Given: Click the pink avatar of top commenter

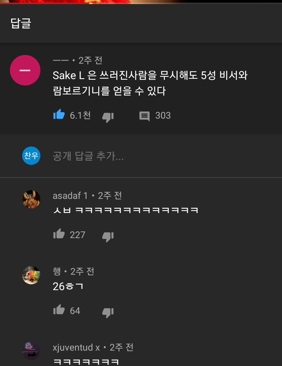Looking at the screenshot, I should (25, 70).
